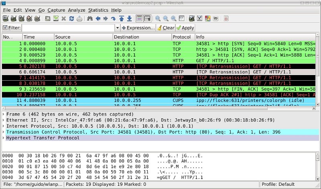Go forward in packet history
Screen dimensions: 321x189
106,18
